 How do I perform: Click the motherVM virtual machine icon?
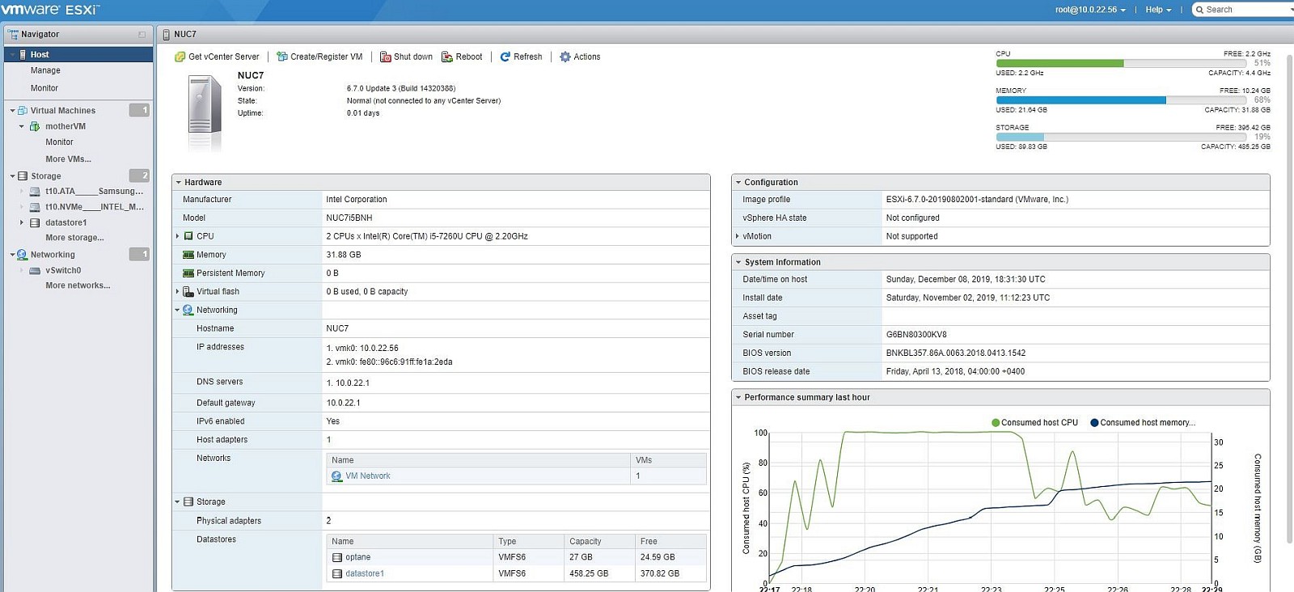pyautogui.click(x=35, y=126)
